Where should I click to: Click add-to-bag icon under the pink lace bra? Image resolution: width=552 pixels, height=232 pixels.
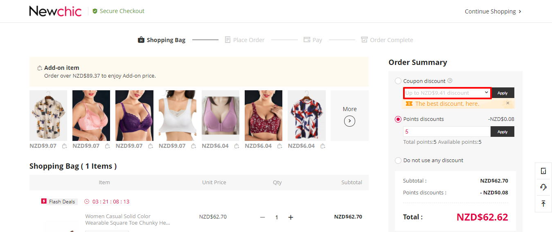(108, 146)
